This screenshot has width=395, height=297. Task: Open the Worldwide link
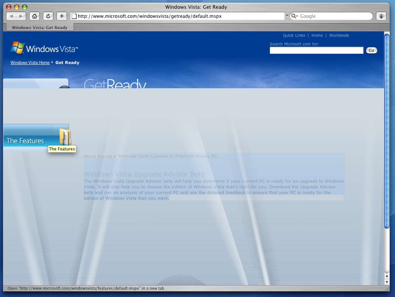339,36
